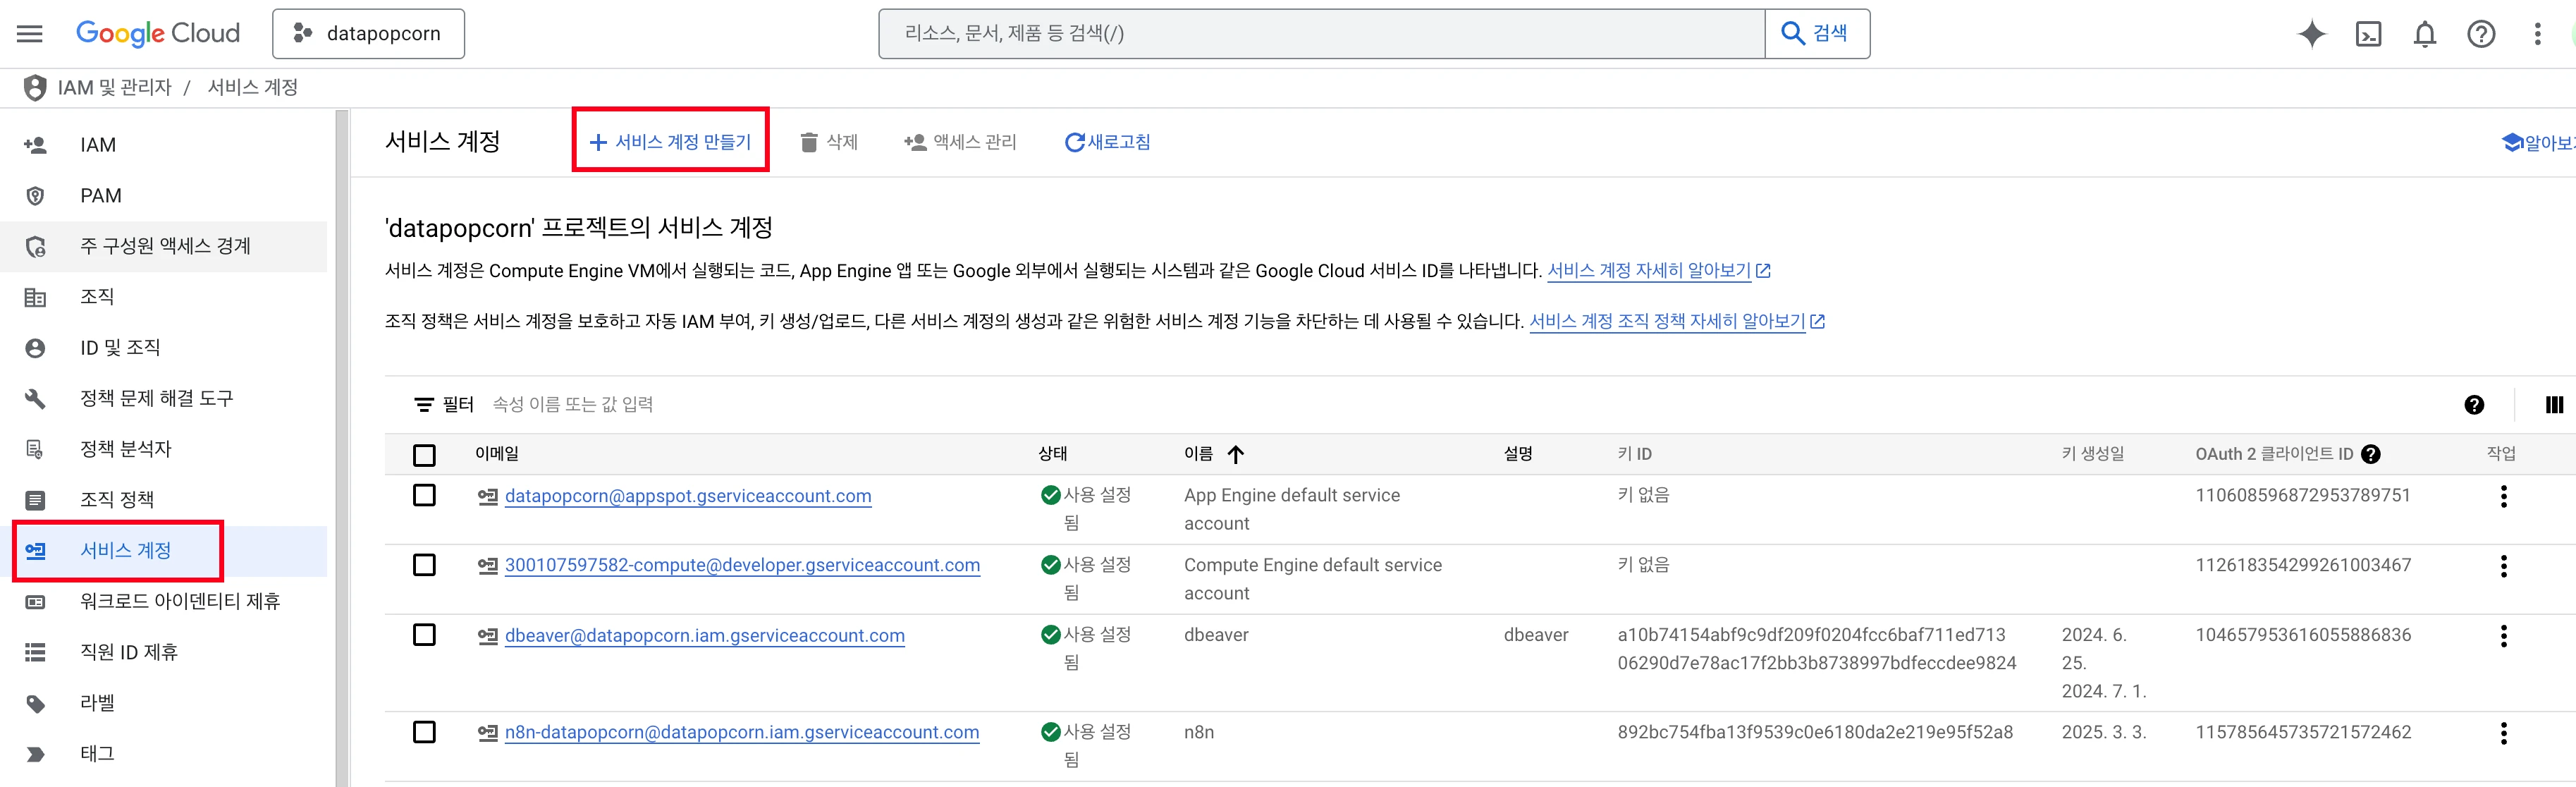
Task: Click the 삭제 trash button
Action: 829,142
